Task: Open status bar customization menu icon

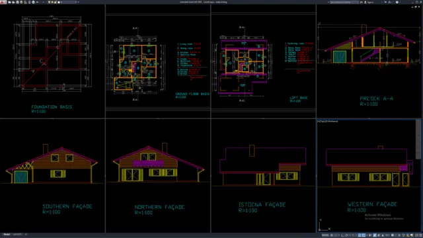Action: click(420, 235)
